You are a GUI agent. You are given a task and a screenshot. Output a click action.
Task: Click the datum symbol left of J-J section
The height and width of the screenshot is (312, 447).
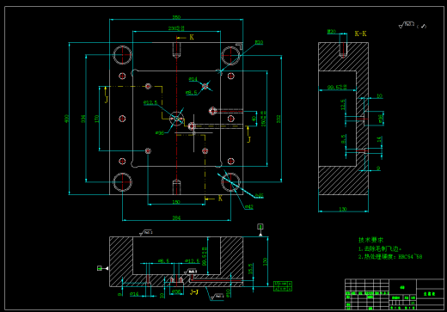[x=102, y=268]
